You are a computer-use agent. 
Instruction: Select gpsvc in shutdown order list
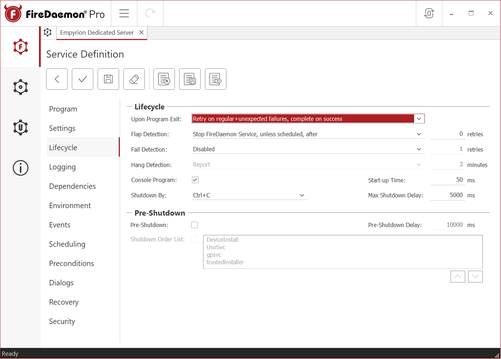(x=214, y=255)
